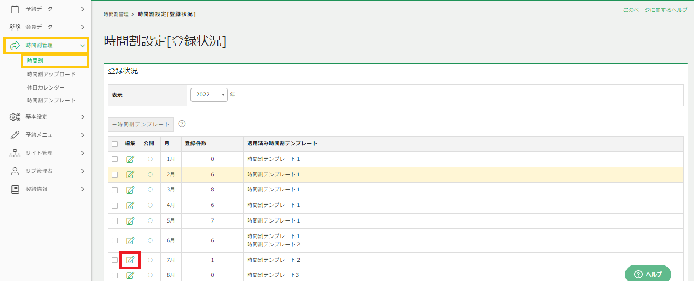Check the 2月 row checkbox

point(115,175)
